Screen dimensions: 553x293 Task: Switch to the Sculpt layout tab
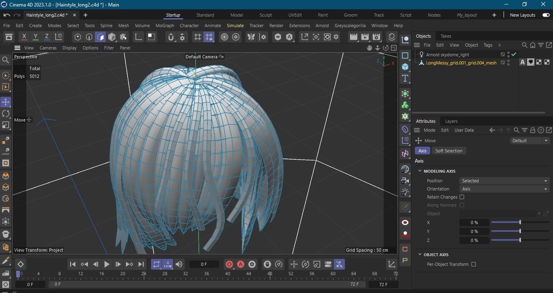(266, 15)
